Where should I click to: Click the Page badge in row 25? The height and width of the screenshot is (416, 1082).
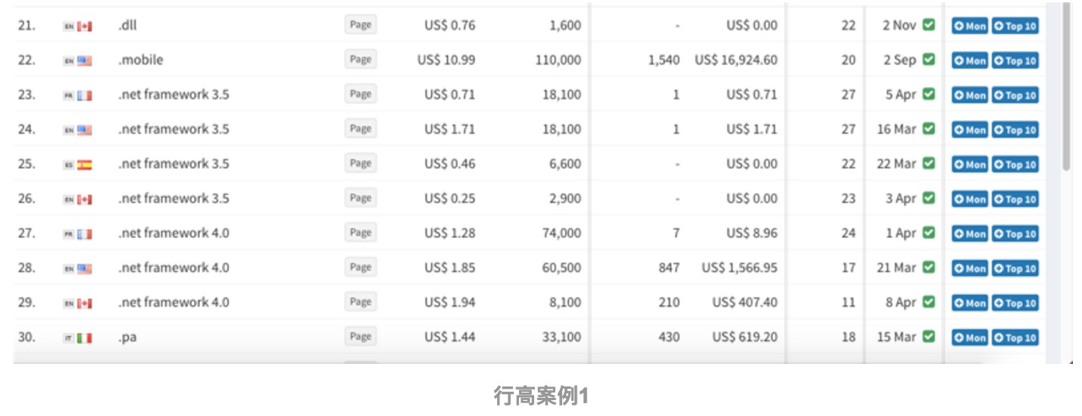click(361, 163)
